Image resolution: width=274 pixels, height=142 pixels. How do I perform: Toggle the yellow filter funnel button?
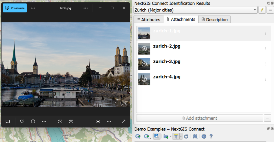pos(176,136)
